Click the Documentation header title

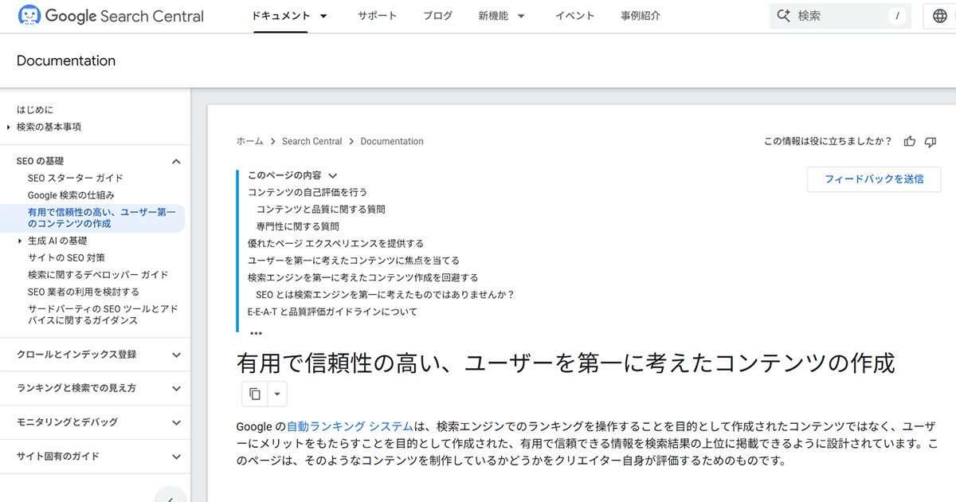[66, 61]
